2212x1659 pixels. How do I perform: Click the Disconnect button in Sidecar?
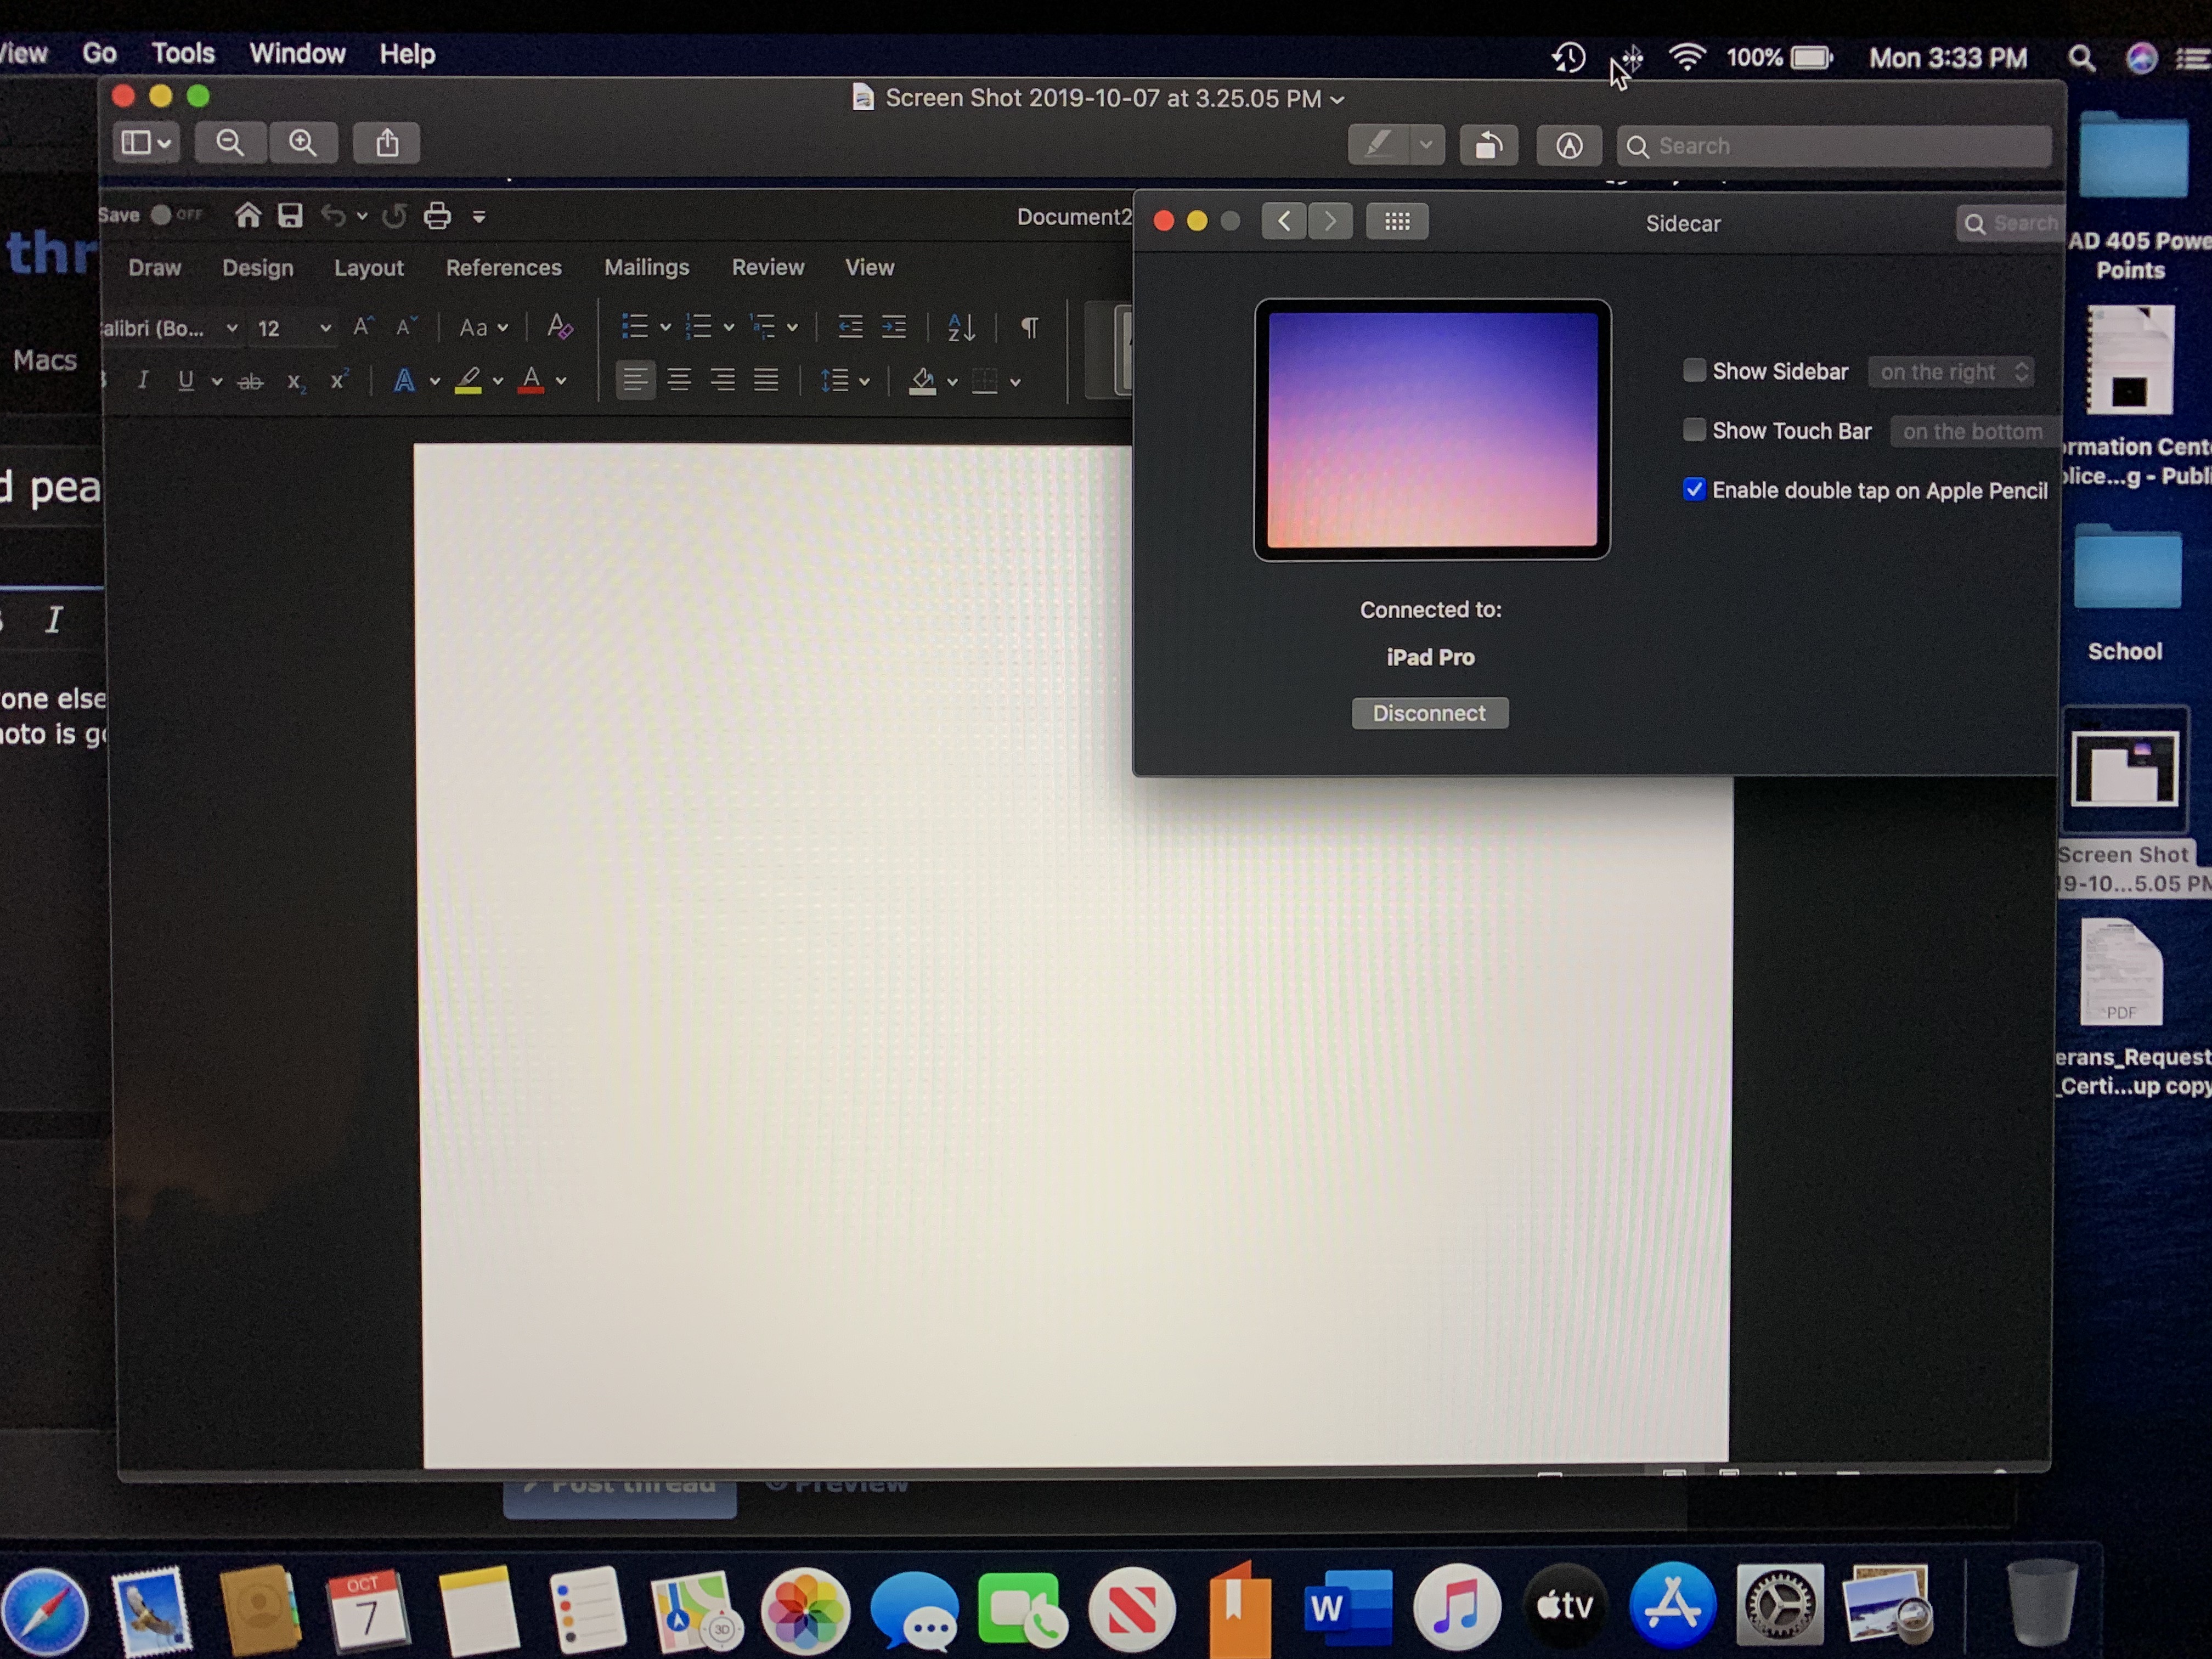pos(1430,713)
